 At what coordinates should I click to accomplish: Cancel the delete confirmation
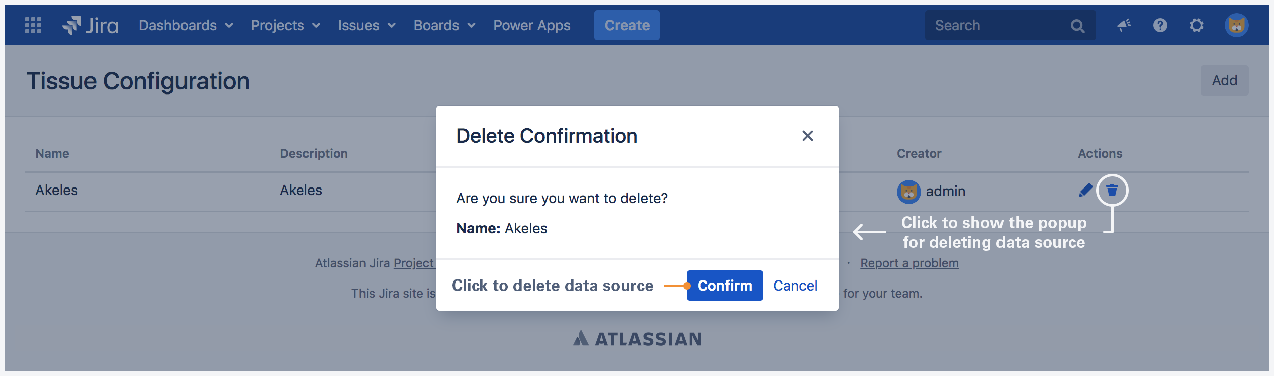click(x=795, y=286)
